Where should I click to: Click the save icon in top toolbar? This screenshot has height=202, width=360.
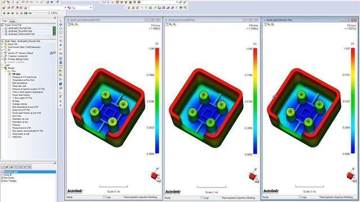[x=17, y=2]
